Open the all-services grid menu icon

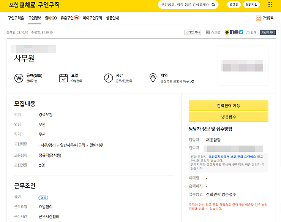click(270, 5)
